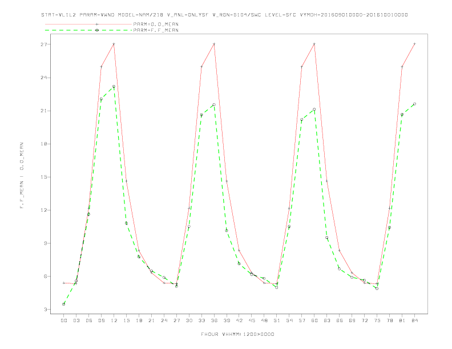Viewport: 452px width, 349px height.
Task: Select the x-axis forecast hour label 45
Action: coord(252,320)
